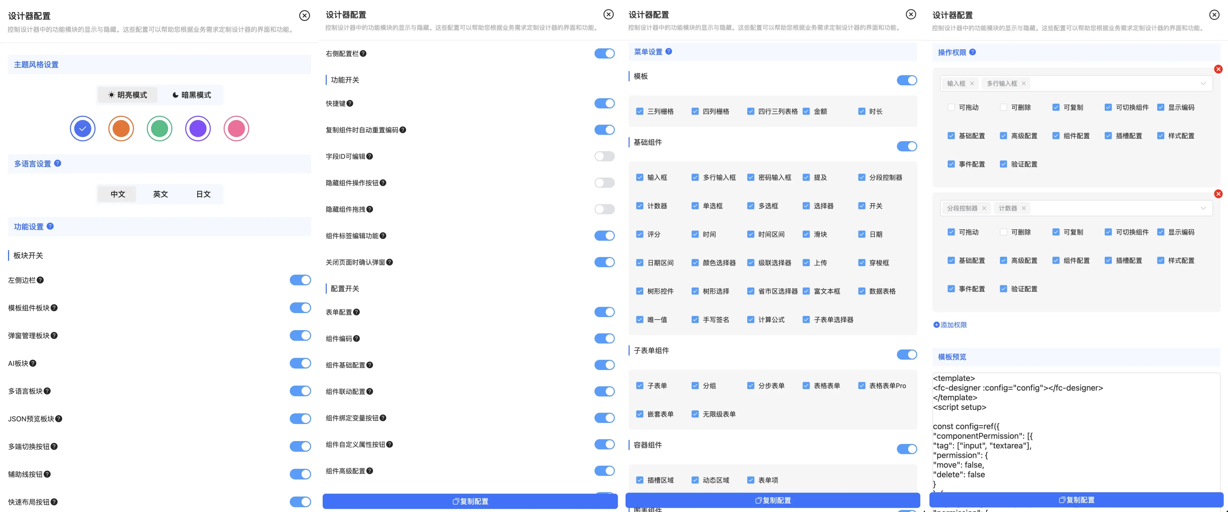Click help icon next to AI板块

pos(33,363)
